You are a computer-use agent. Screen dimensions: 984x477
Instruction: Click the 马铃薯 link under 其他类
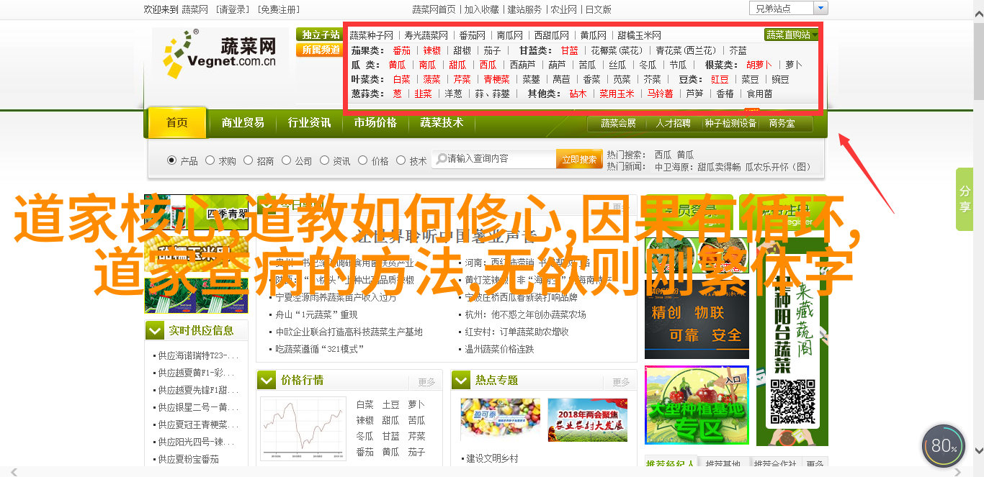[660, 94]
